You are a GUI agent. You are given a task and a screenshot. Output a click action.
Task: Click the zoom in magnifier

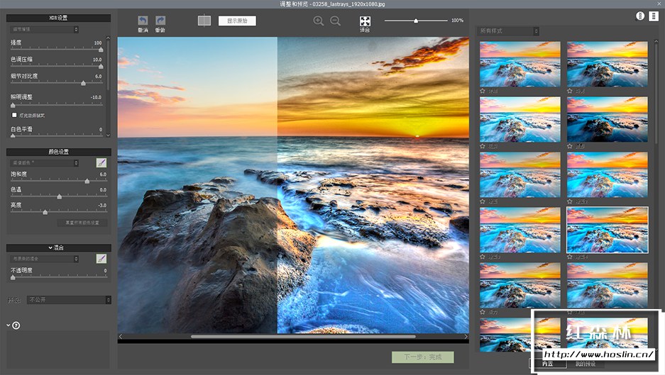click(319, 21)
